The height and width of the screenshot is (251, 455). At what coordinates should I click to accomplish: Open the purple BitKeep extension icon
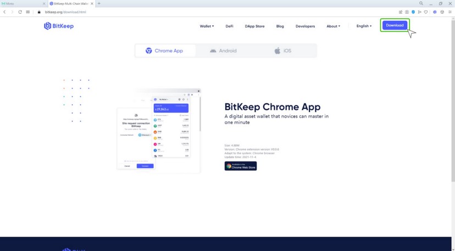[x=435, y=12]
